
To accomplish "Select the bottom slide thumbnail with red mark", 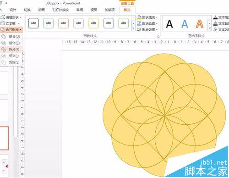I will click(x=4, y=166).
